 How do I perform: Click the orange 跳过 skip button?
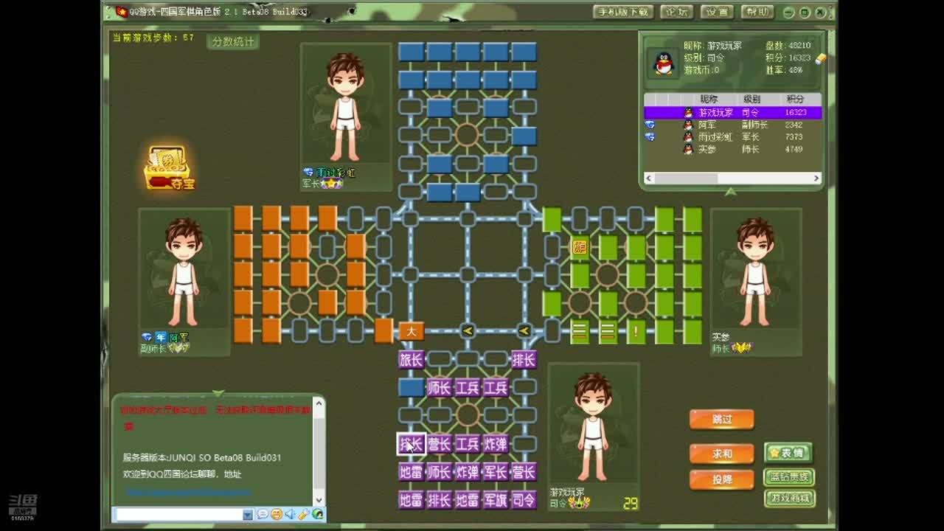[x=722, y=420]
